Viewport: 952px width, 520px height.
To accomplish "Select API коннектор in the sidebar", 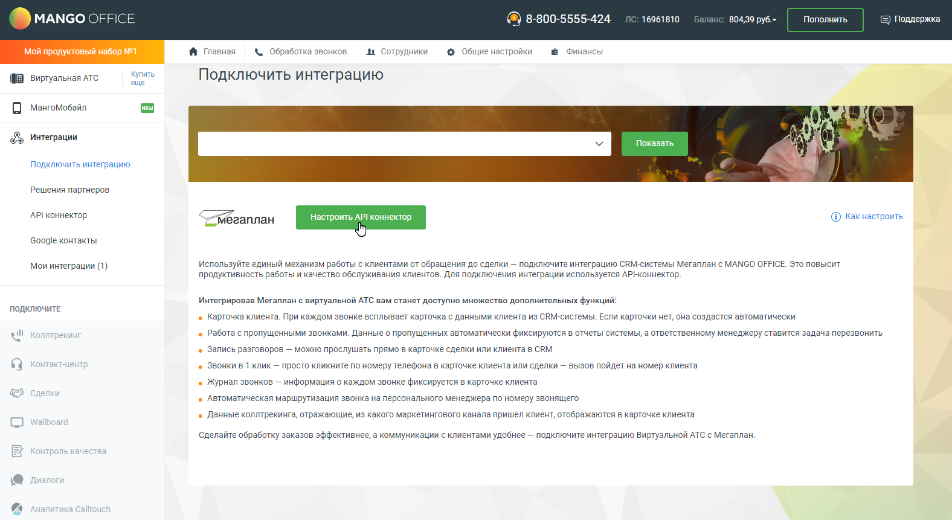I will pyautogui.click(x=59, y=215).
